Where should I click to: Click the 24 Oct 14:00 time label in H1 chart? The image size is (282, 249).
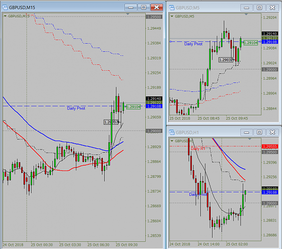[x=208, y=244]
